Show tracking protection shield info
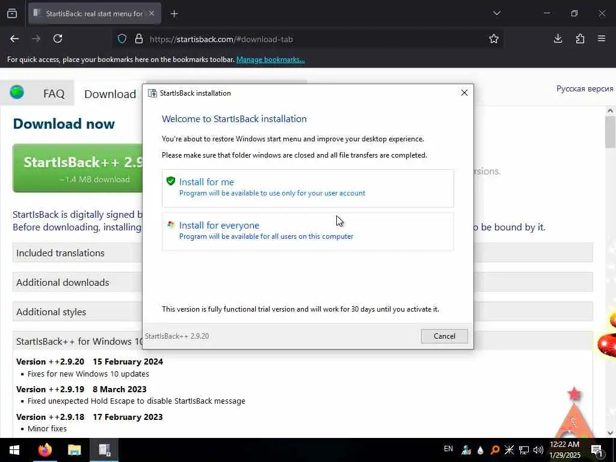Image resolution: width=616 pixels, height=462 pixels. (122, 39)
